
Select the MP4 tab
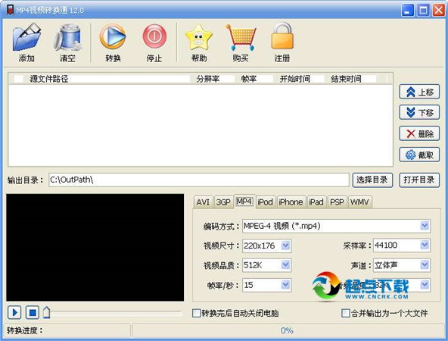[244, 202]
